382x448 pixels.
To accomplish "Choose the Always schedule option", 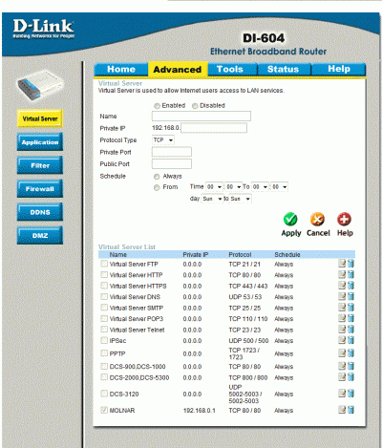I will click(157, 177).
